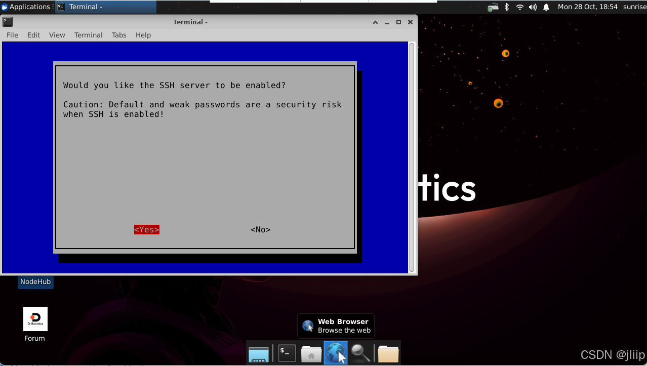Open the notification bell icon
647x366 pixels.
point(546,7)
